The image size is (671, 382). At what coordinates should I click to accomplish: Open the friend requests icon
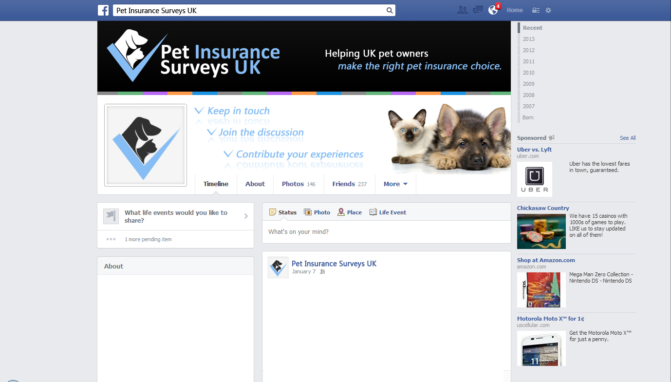point(462,10)
